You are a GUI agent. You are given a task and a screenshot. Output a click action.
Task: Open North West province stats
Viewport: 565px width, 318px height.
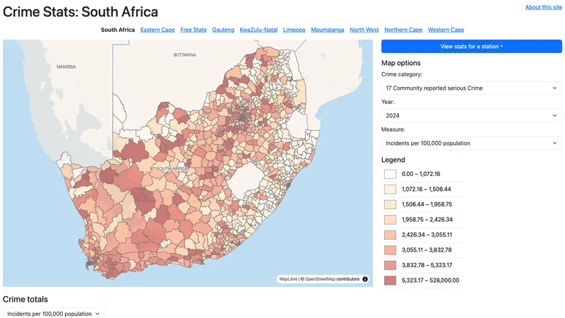(x=364, y=30)
